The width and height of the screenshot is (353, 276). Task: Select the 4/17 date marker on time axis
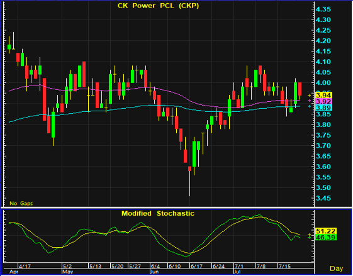pyautogui.click(x=25, y=267)
